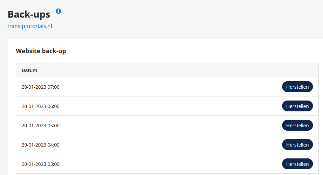Select the 20-01-2023 06:00 date text
The height and width of the screenshot is (175, 323).
(x=41, y=106)
